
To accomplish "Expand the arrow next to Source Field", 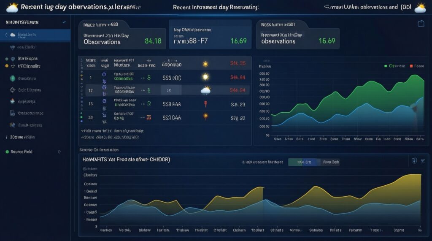I will 59,152.
